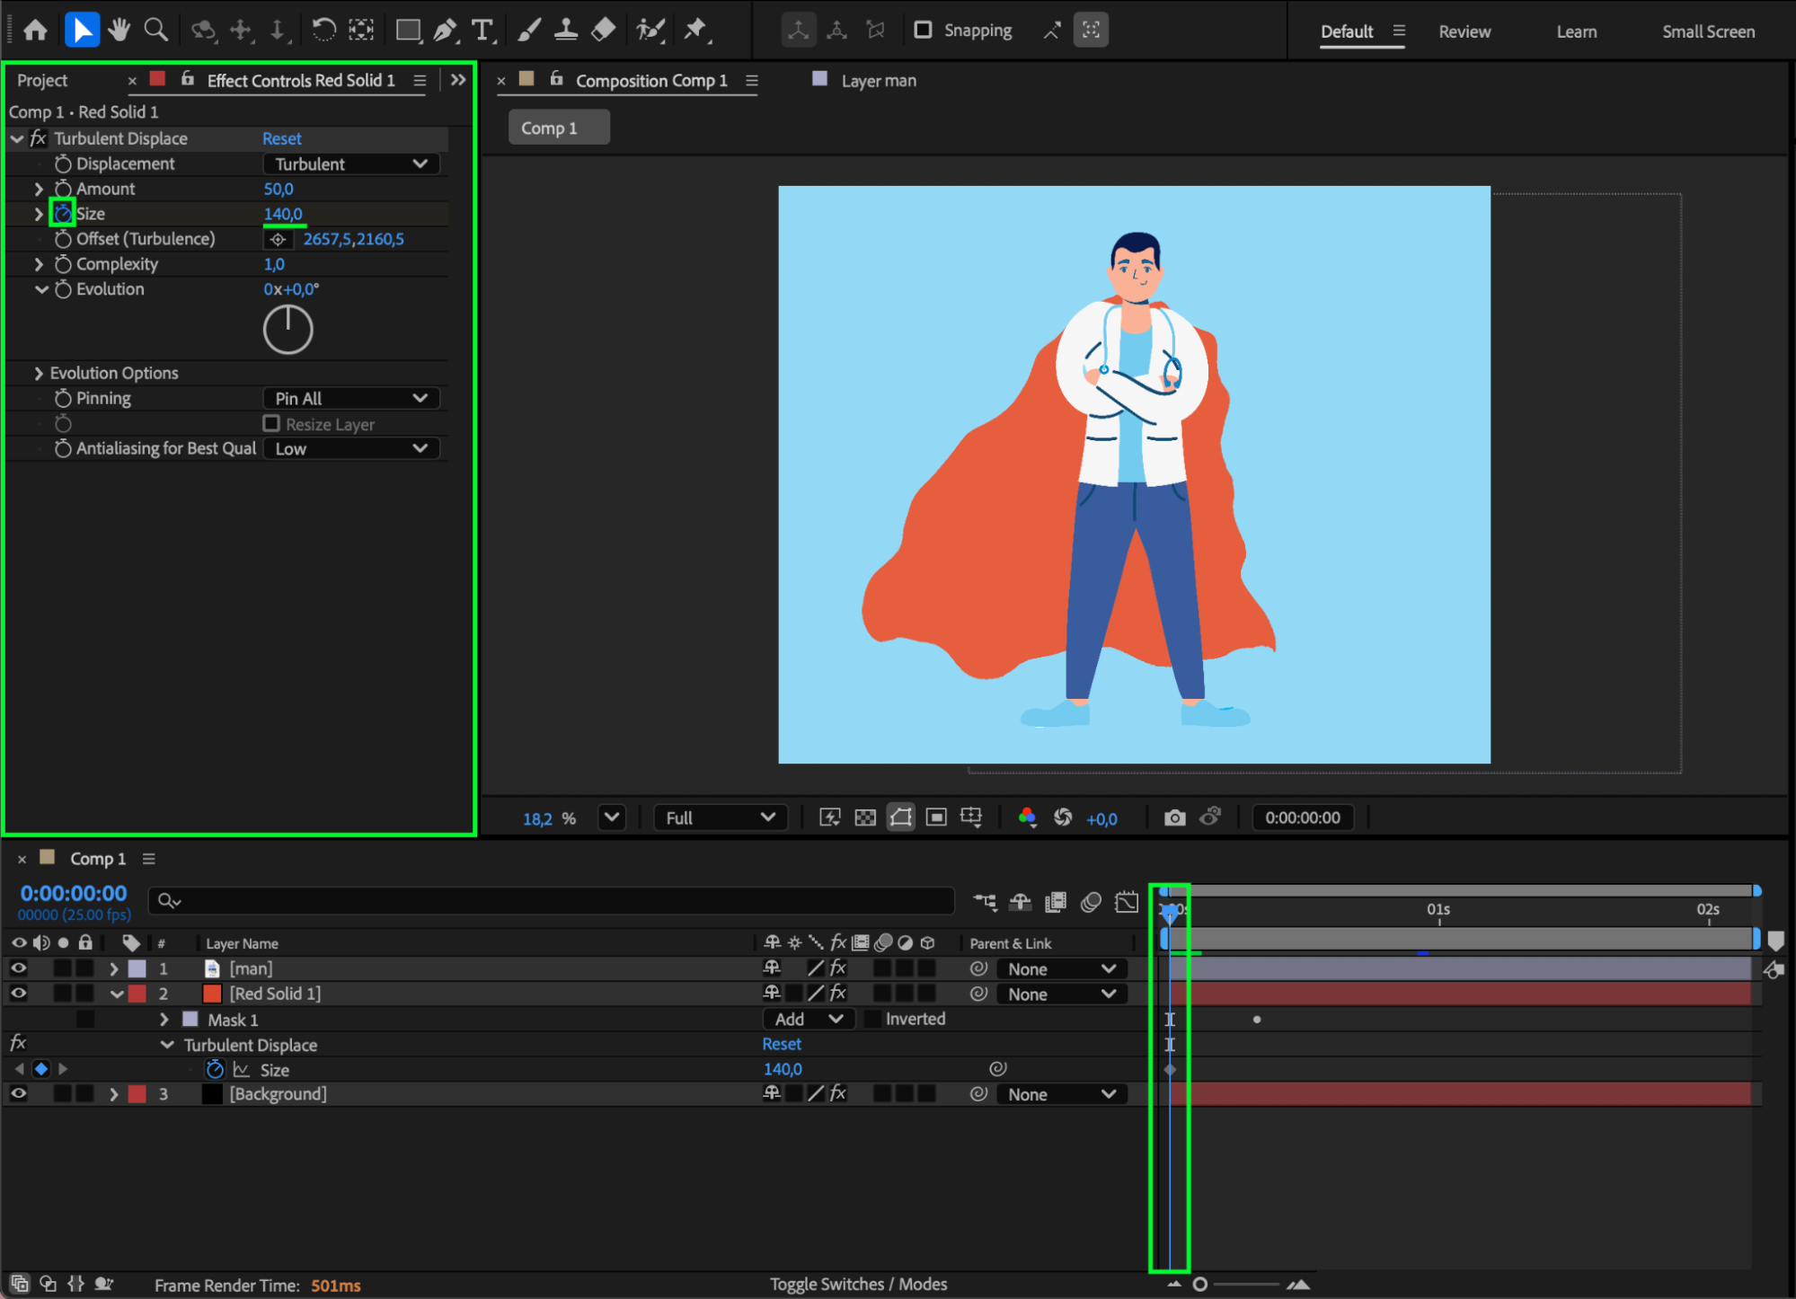Click the Show Channel color icon
Screen dimensions: 1796x1299
[x=1027, y=817]
